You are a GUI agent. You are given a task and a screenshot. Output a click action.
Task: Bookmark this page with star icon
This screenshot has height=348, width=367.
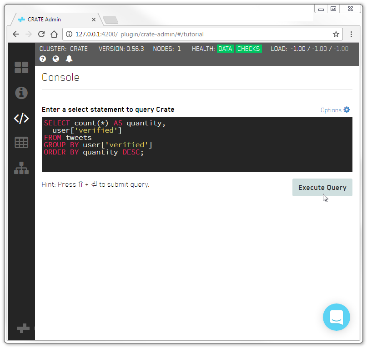(x=336, y=34)
